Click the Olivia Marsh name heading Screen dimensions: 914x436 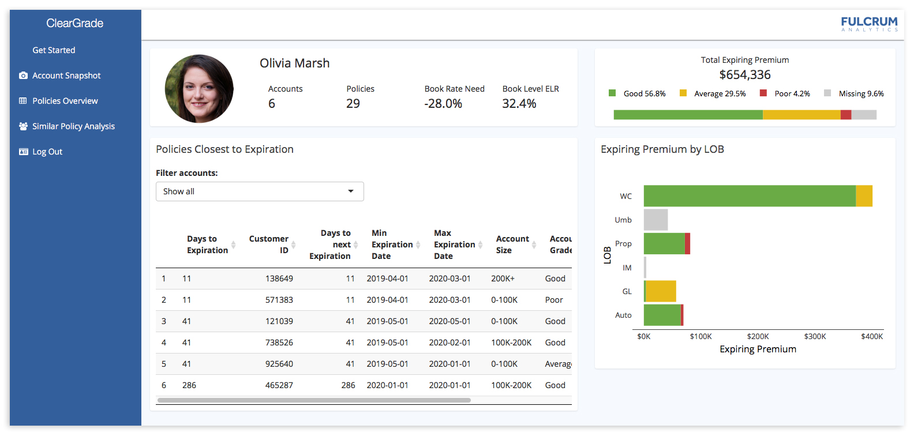295,63
